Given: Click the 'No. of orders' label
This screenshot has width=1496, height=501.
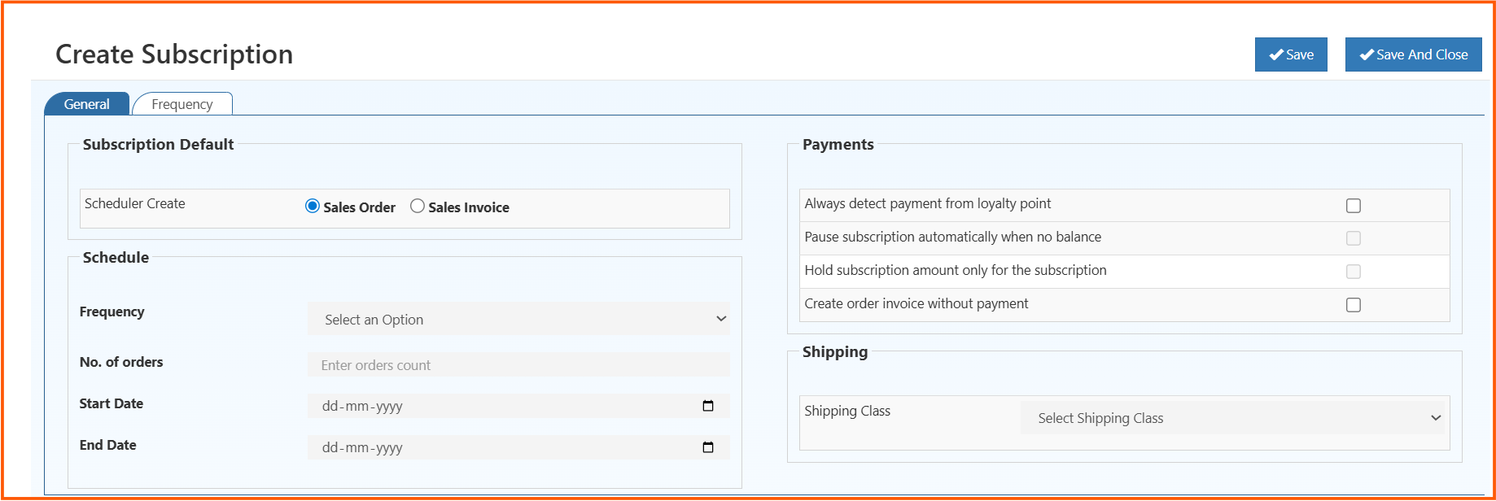Looking at the screenshot, I should [121, 362].
